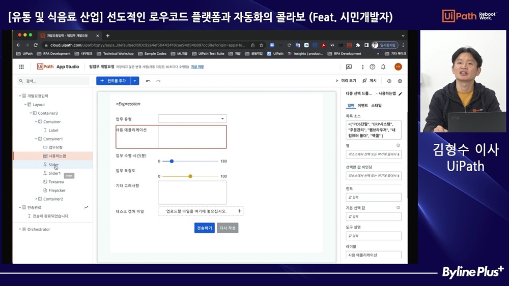509x286 pixels.
Task: Collapse the 개발요청입력 page node
Action: coord(20,96)
